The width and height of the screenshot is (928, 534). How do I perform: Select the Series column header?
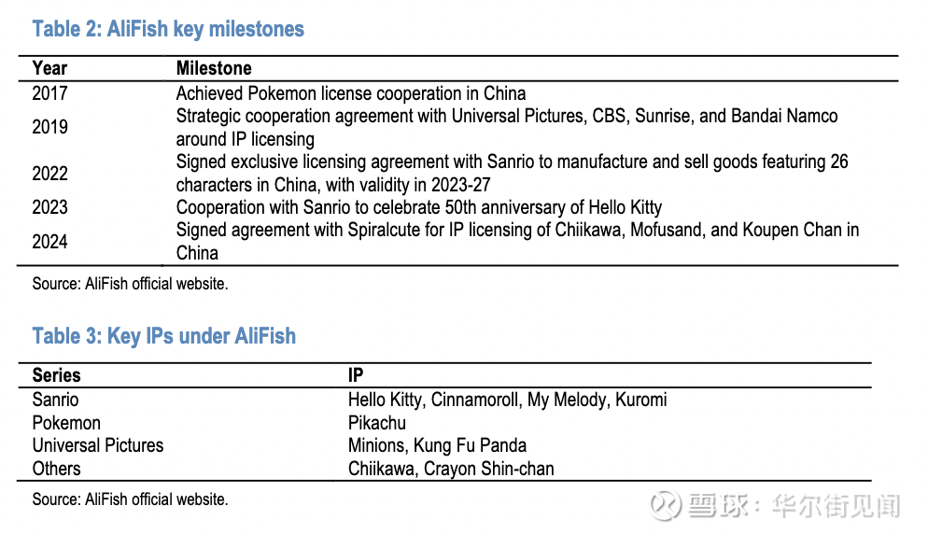click(56, 375)
